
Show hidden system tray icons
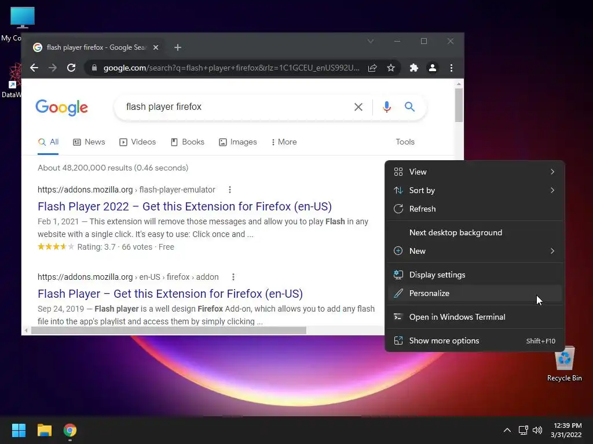click(x=507, y=430)
